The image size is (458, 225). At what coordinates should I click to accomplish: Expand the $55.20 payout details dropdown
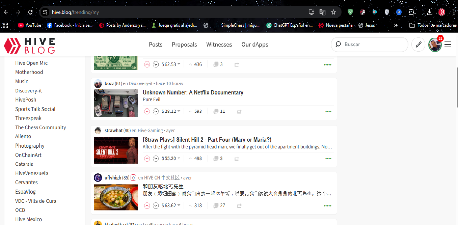click(179, 159)
